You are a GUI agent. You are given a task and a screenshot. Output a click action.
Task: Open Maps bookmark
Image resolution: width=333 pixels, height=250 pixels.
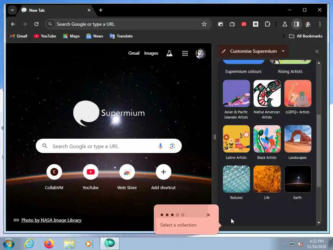[x=71, y=36]
